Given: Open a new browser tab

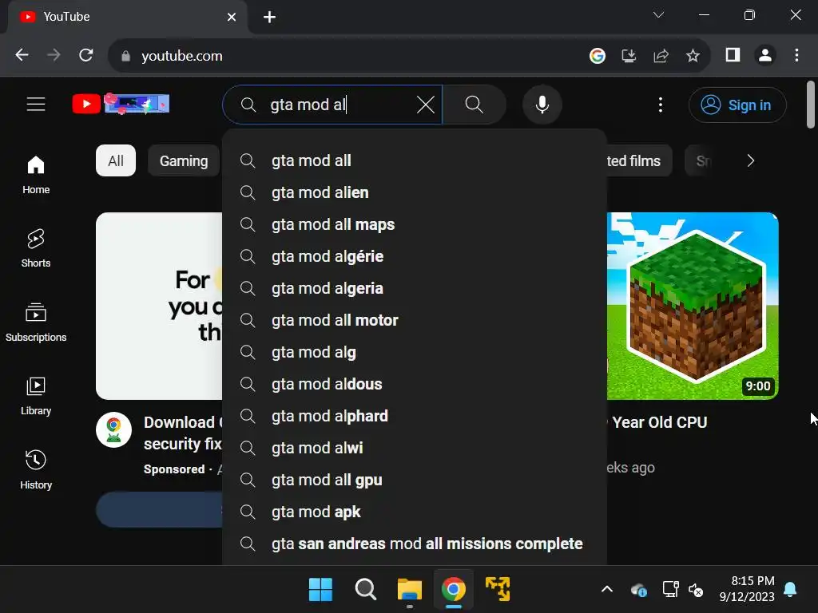Looking at the screenshot, I should [269, 18].
